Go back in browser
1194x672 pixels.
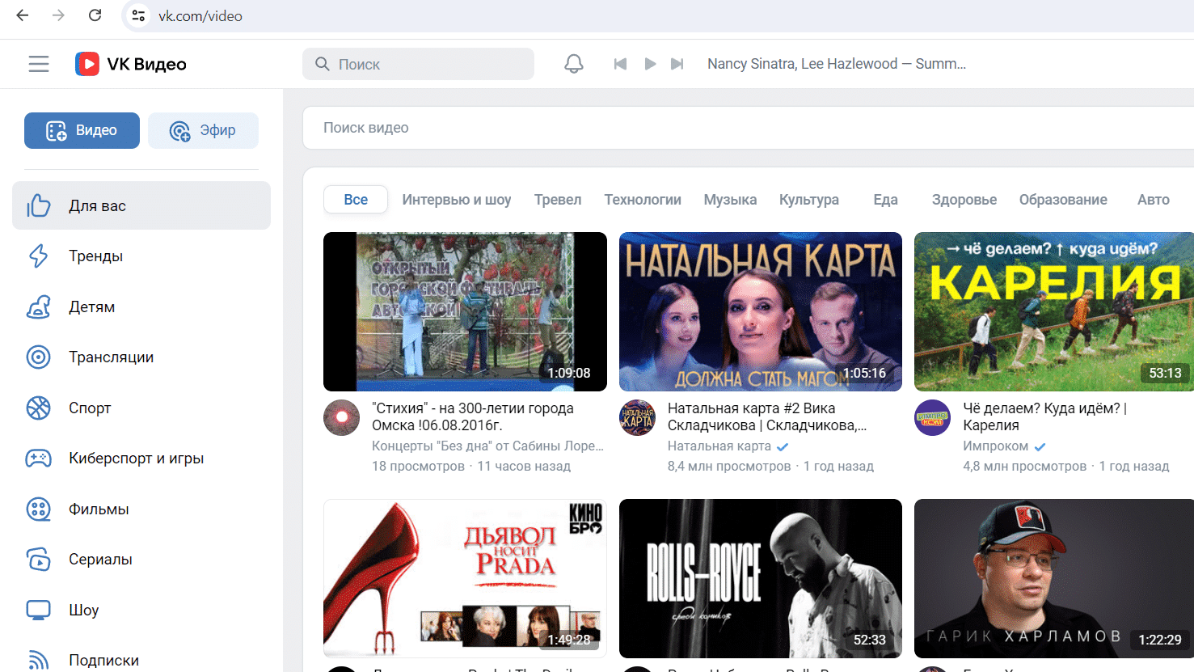coord(23,15)
